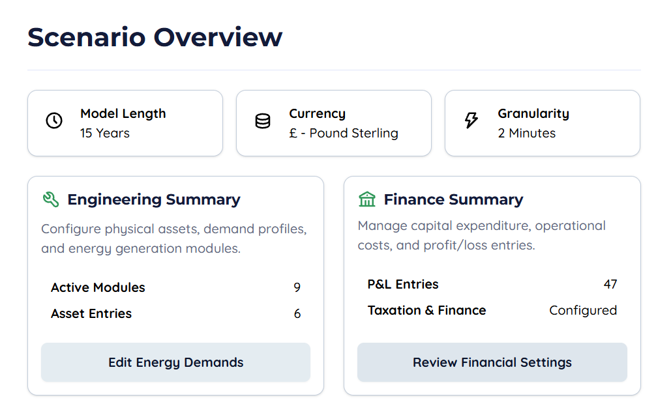This screenshot has height=417, width=671.
Task: Click the 2 Minutes granularity value
Action: 527,133
